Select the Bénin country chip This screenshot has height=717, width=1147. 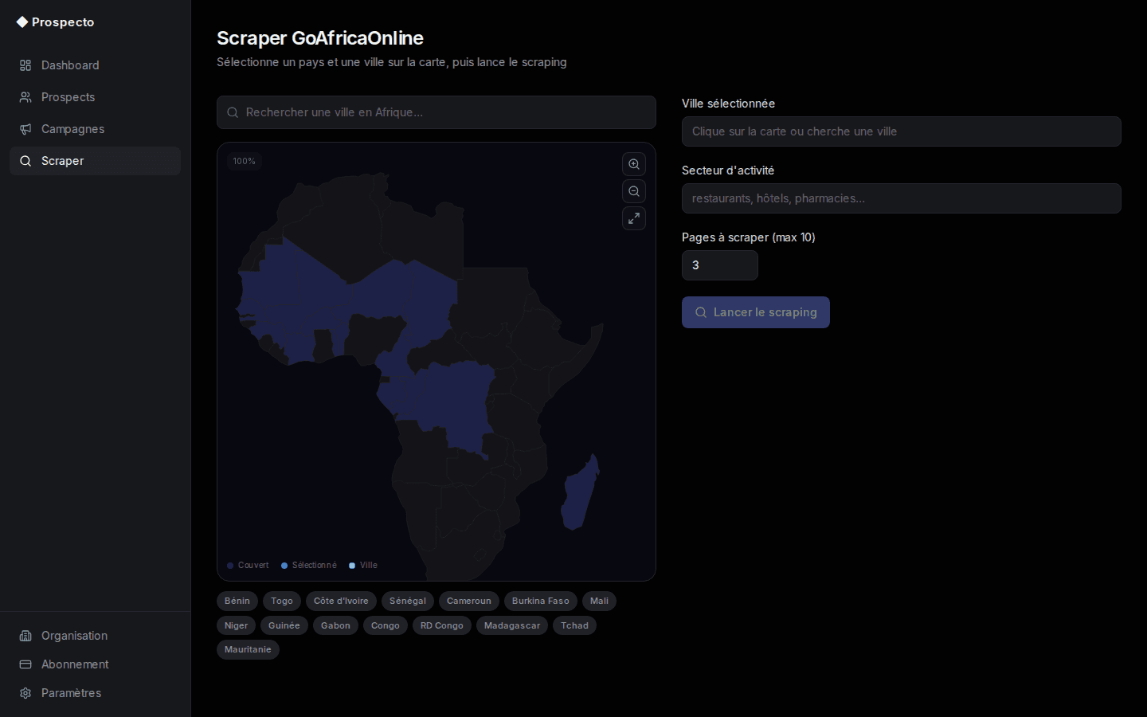click(237, 601)
